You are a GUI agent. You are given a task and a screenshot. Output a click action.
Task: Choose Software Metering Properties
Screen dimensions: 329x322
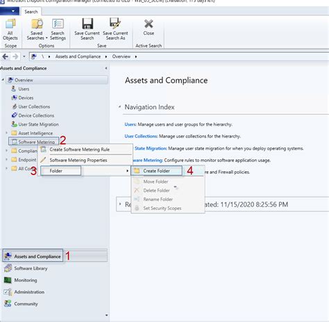tap(85, 160)
